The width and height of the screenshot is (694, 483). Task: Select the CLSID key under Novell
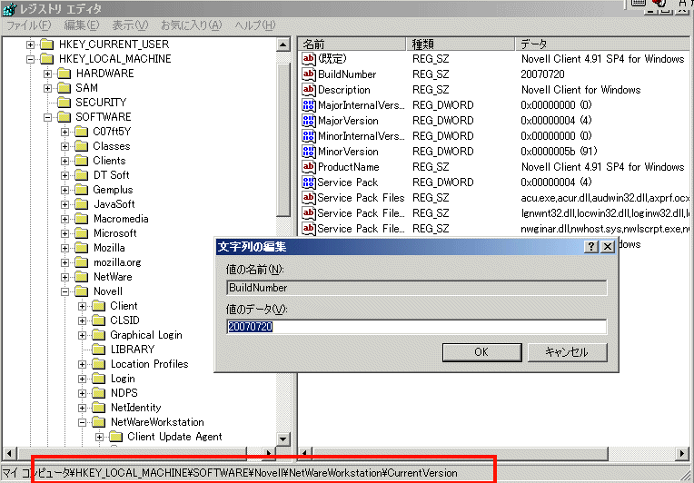pyautogui.click(x=124, y=320)
